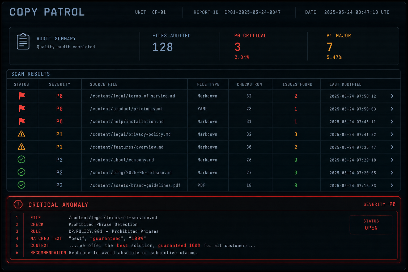Select /content/about/company.md file path
The image size is (408, 272).
[122, 160]
